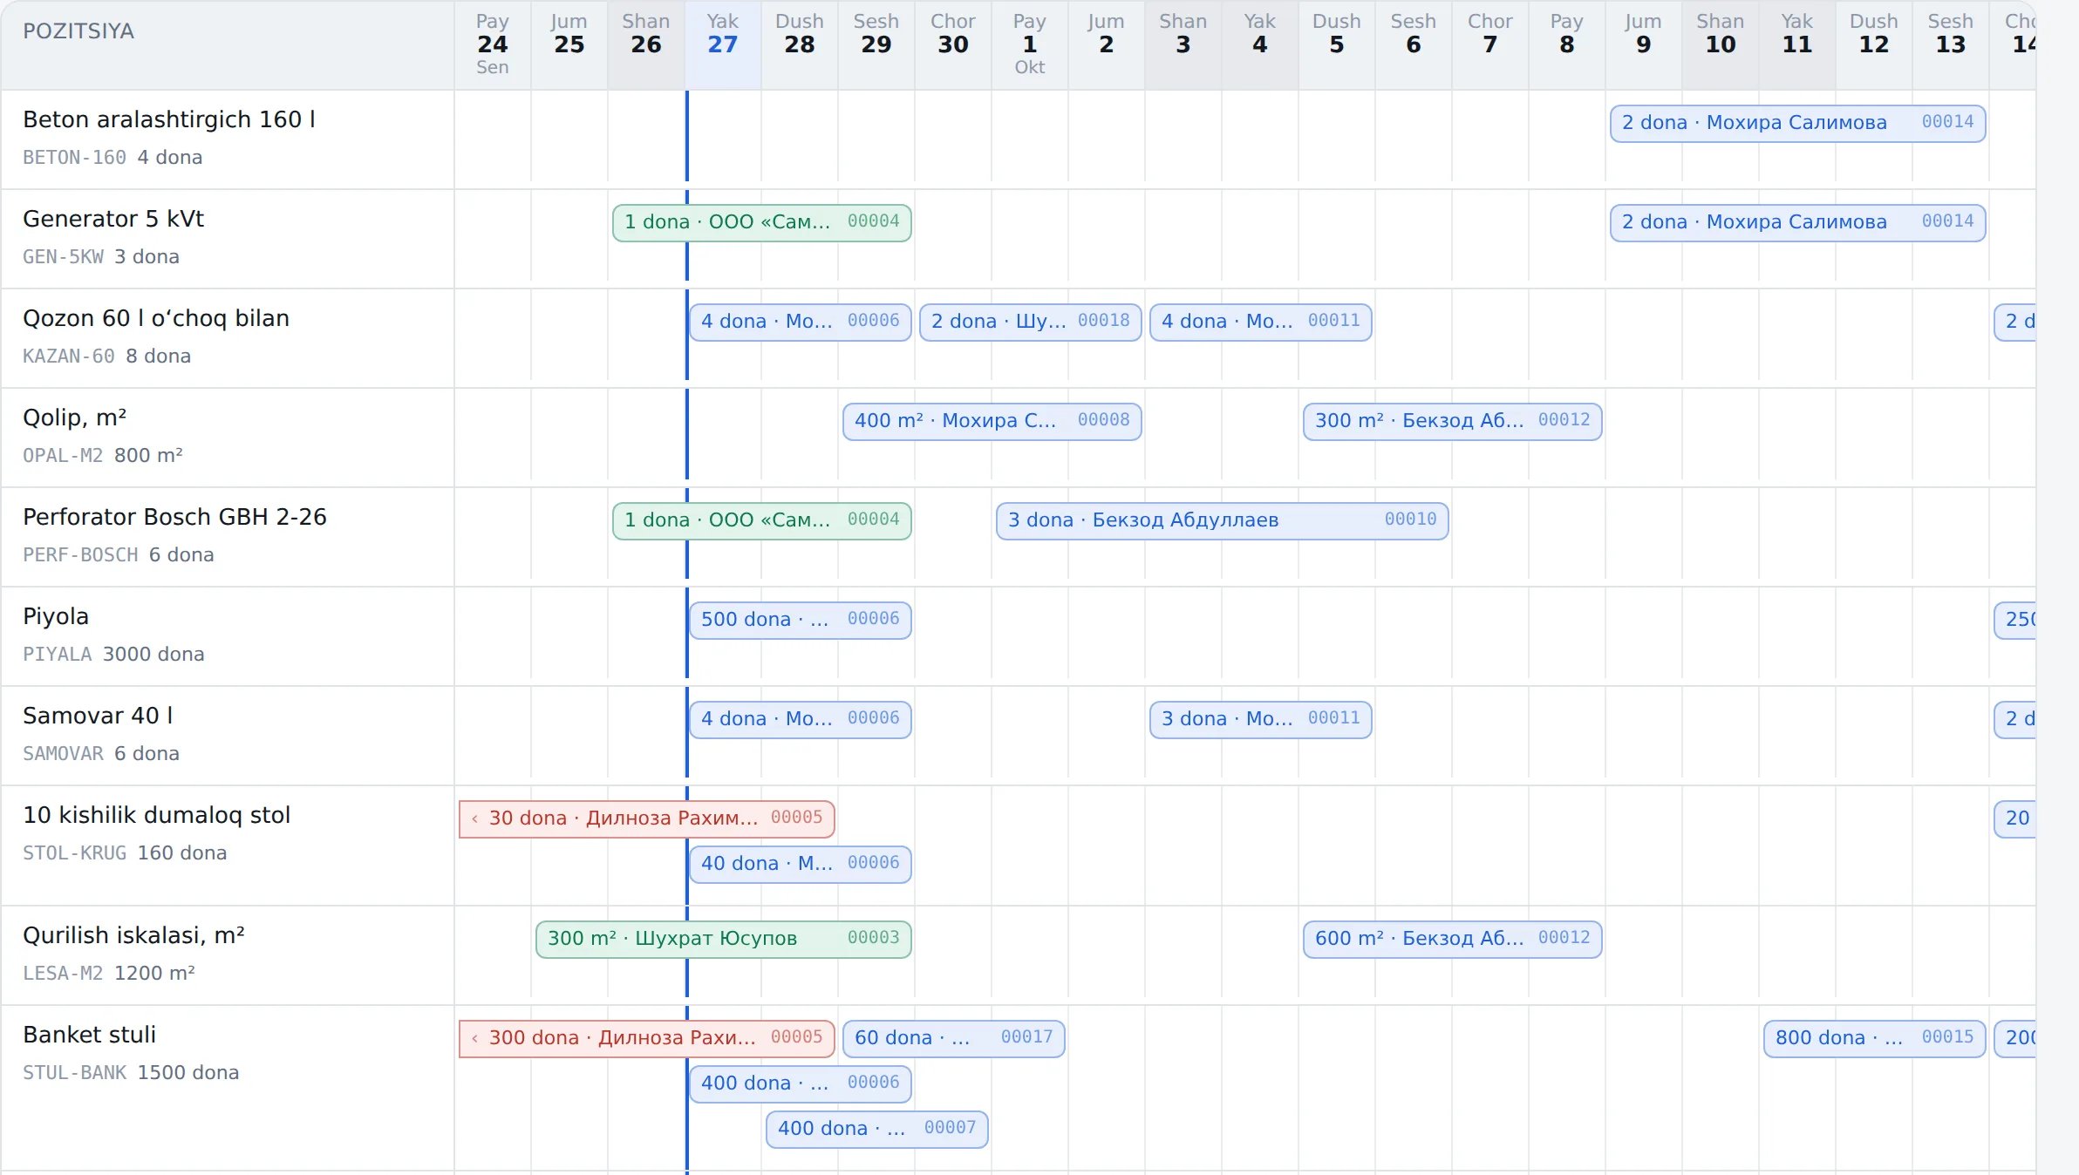Viewport: 2079px width, 1175px height.
Task: Open the 600 m² Бекзод 00012 iskala booking
Action: click(1453, 939)
